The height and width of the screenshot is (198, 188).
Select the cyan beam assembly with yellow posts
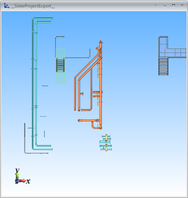(106, 143)
